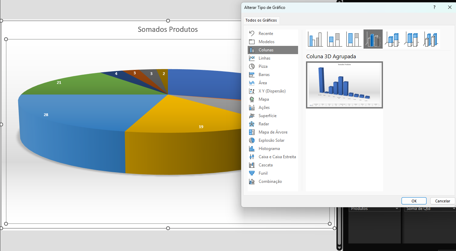
Task: Confirm the chart type with OK
Action: click(414, 201)
